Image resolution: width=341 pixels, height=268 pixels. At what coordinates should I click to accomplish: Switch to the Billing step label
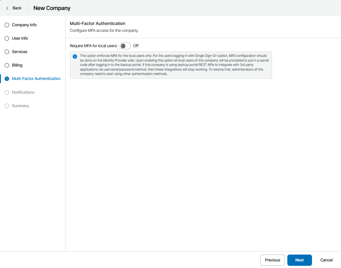(17, 65)
